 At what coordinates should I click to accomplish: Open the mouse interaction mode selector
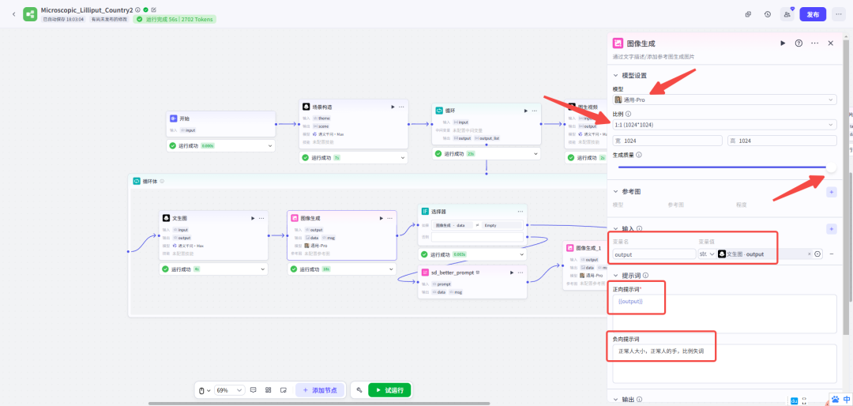pyautogui.click(x=204, y=390)
